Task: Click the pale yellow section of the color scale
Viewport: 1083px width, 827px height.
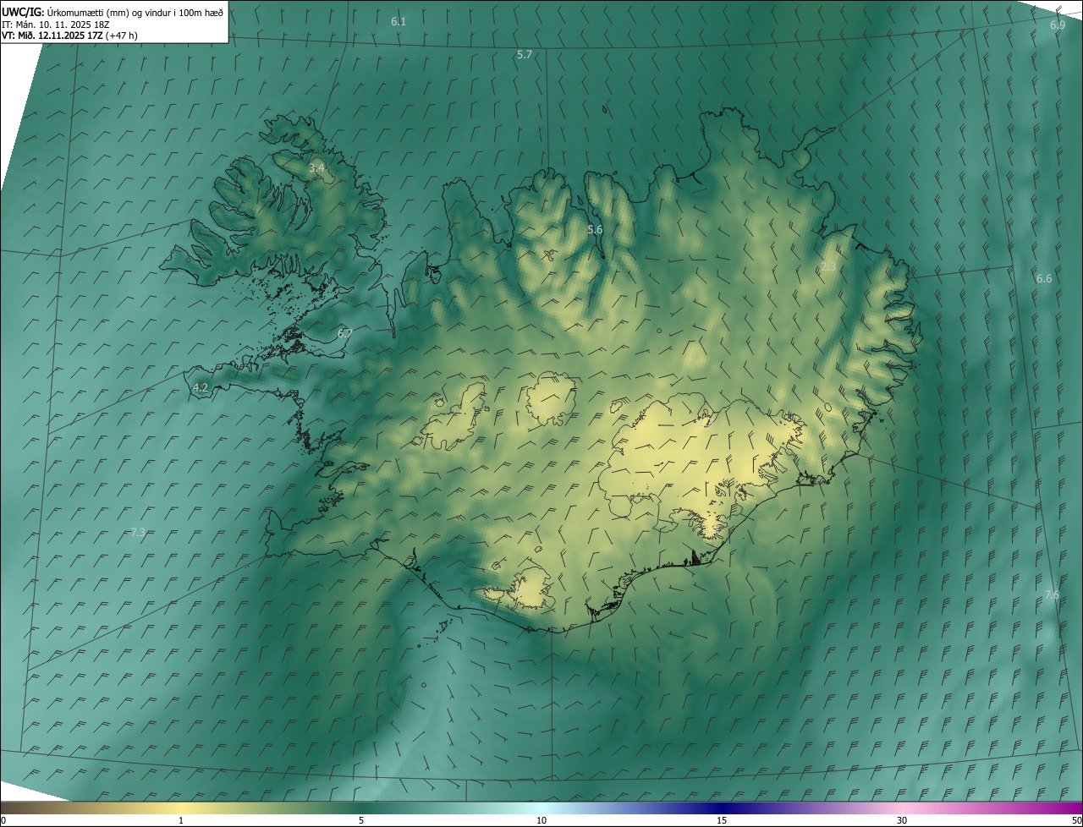Action: click(x=181, y=808)
